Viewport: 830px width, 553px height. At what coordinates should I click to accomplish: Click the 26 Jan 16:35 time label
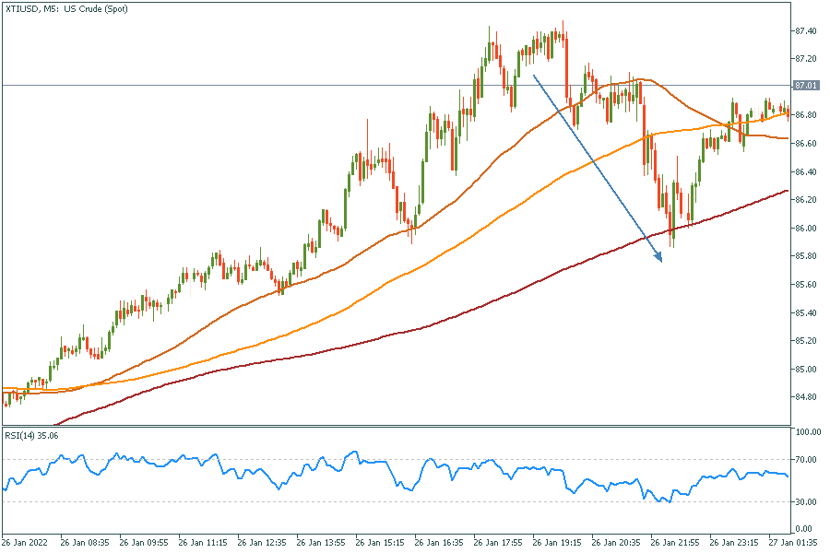tap(439, 543)
